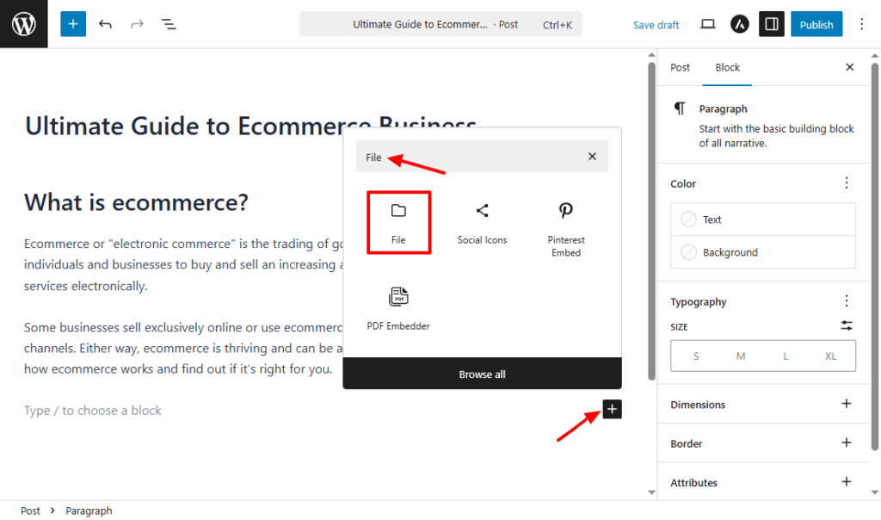
Task: Choose Text color swatch
Action: tap(763, 220)
